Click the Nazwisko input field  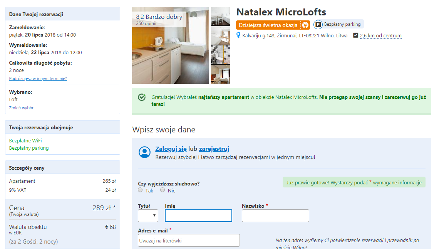[275, 216]
